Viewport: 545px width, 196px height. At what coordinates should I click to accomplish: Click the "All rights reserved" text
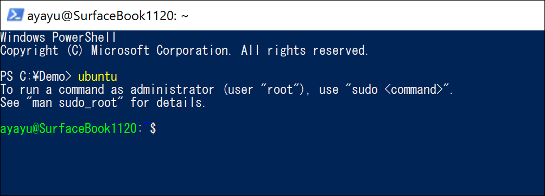pos(305,50)
